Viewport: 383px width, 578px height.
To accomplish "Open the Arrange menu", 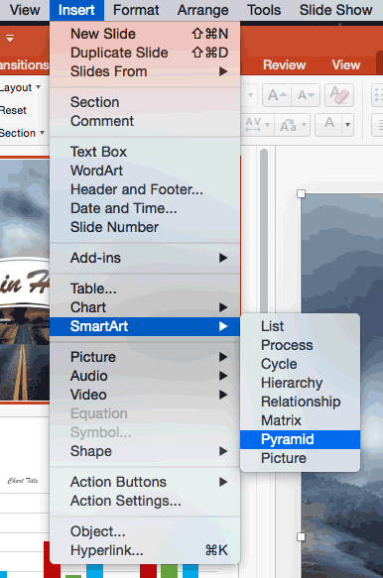I will [x=202, y=10].
